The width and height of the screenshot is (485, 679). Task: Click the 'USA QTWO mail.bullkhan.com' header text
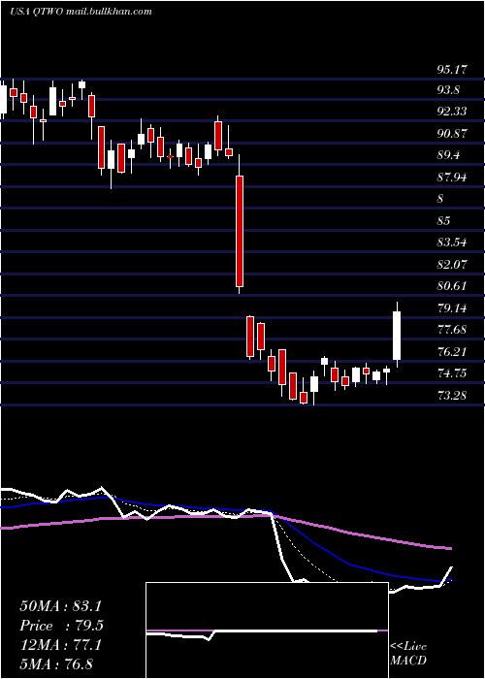(x=81, y=12)
